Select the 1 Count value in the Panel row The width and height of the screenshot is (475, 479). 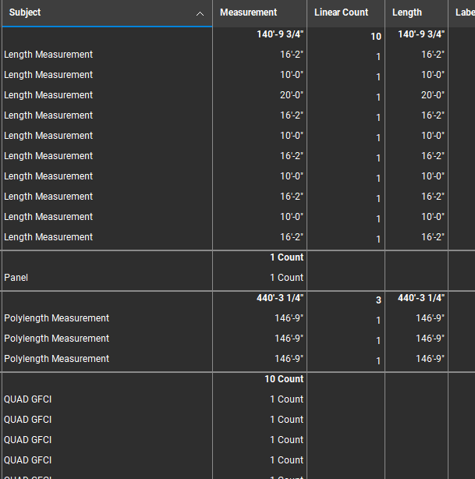point(287,278)
